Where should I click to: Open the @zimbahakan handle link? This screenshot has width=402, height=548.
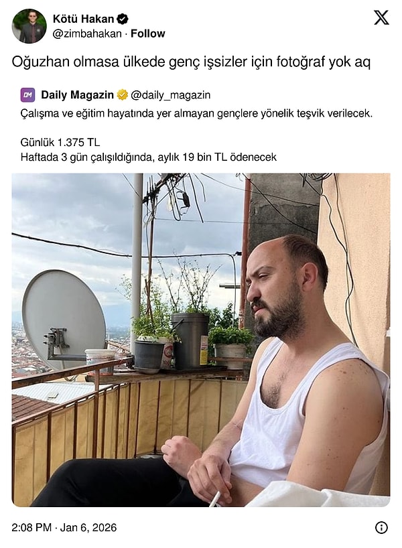(x=87, y=33)
